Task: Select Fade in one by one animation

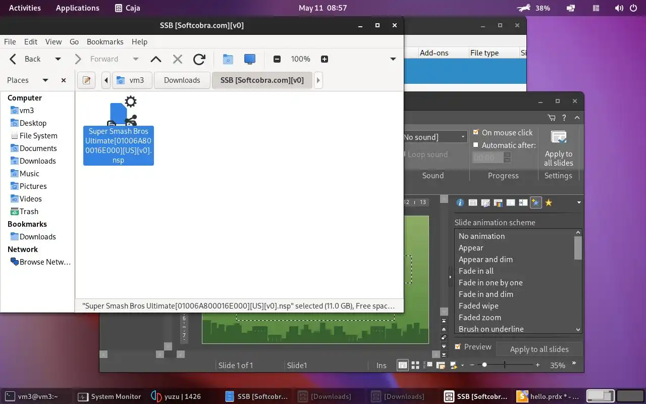Action: [491, 283]
